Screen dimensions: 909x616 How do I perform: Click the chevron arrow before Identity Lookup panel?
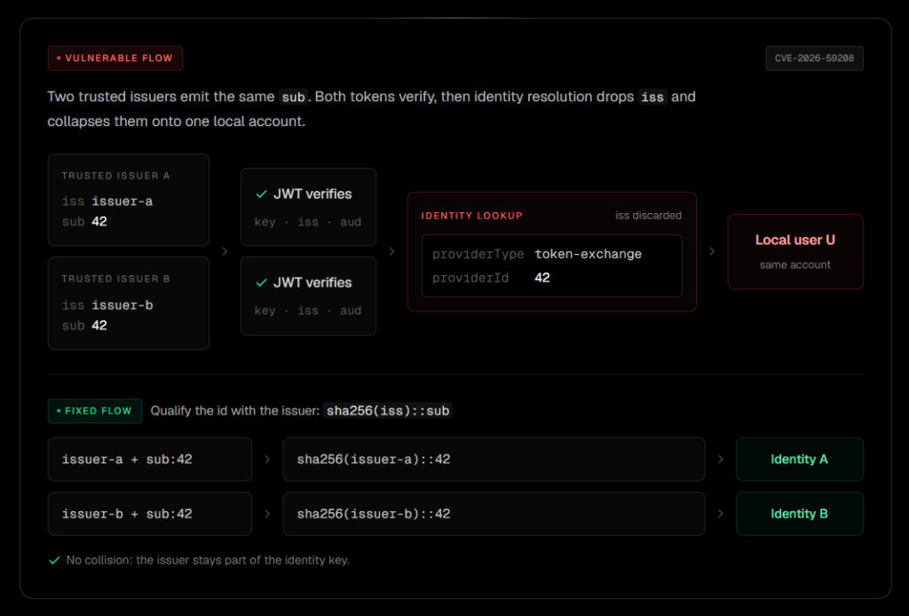coord(391,251)
